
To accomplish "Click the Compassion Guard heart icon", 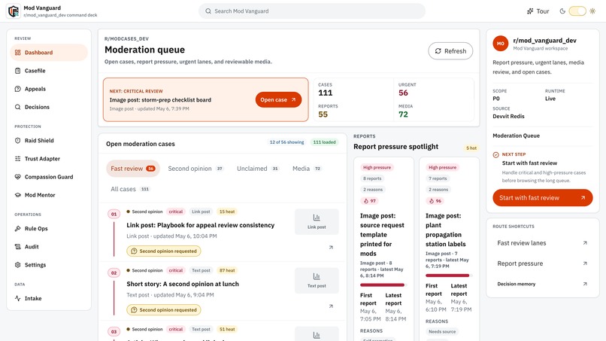I will click(x=18, y=177).
